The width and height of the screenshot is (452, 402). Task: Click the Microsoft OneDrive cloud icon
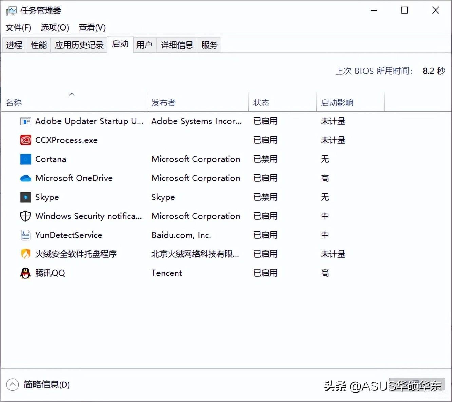(26, 178)
